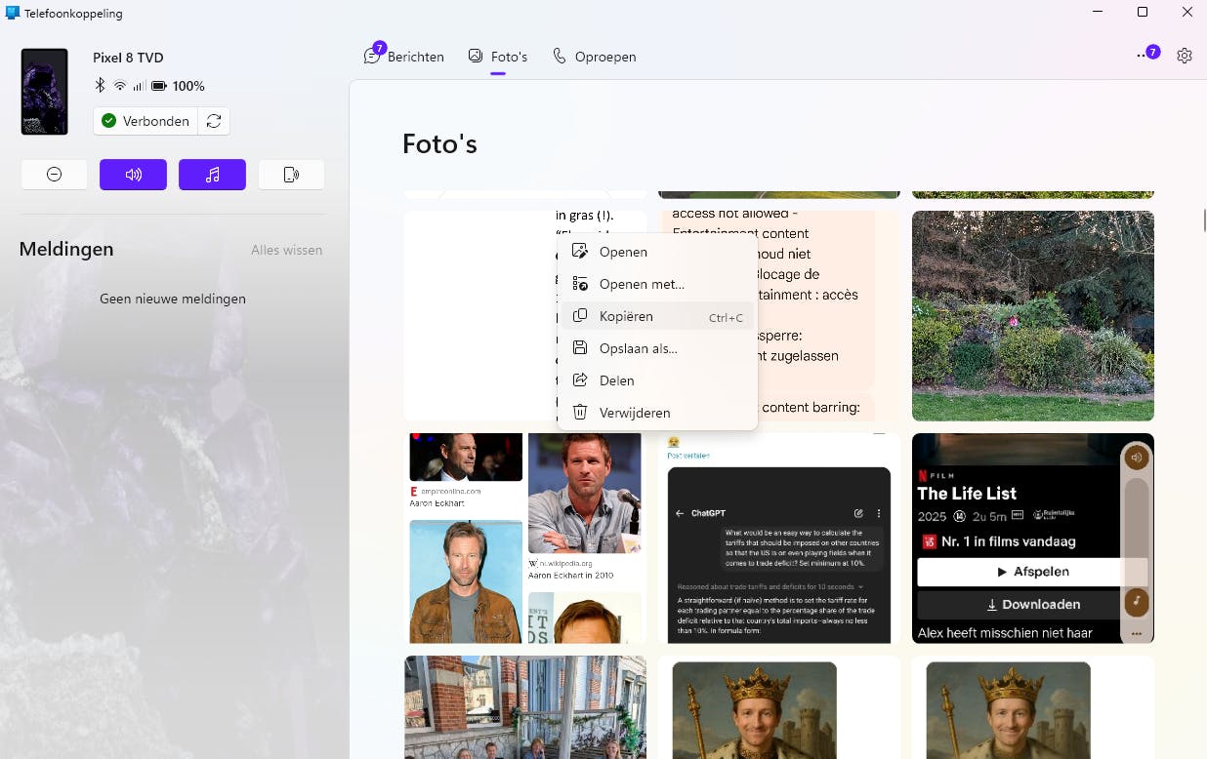Viewport: 1207px width, 759px height.
Task: Refresh the phone connection
Action: click(214, 121)
